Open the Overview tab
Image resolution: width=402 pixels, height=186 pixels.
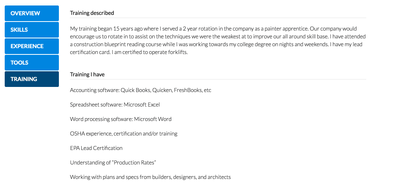tap(32, 13)
